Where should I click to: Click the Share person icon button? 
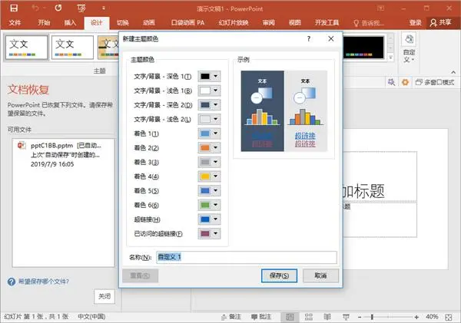441,22
